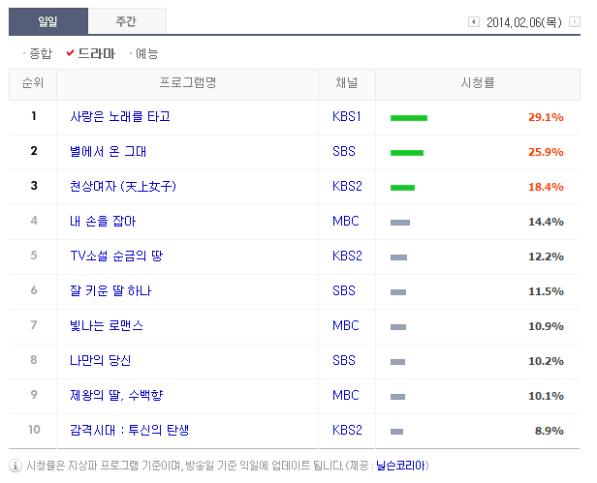Click MBC channel for 빛나는 로맨스

pyautogui.click(x=346, y=326)
